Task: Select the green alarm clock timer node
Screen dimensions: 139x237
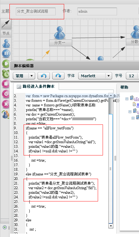Action: pos(6,74)
